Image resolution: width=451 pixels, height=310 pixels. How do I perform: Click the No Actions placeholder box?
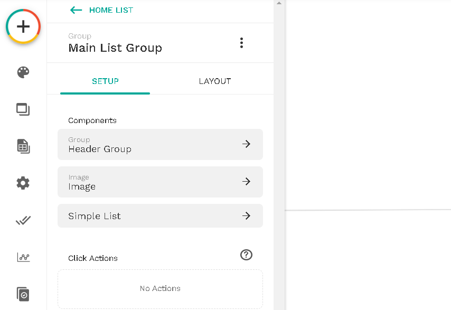[x=160, y=289]
